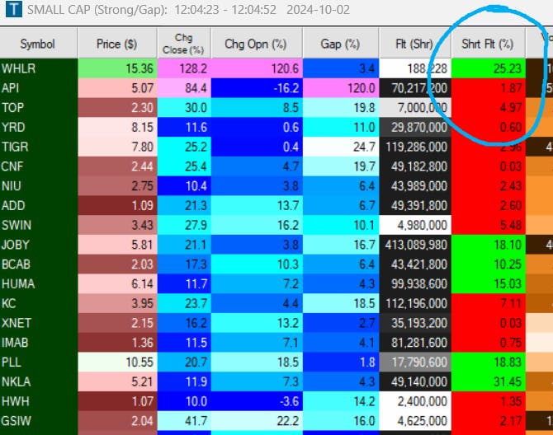Image resolution: width=553 pixels, height=435 pixels.
Task: Click YRD price cell 8.15
Action: (x=117, y=127)
